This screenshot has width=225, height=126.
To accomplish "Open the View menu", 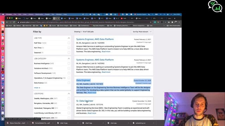I will (25, 14).
